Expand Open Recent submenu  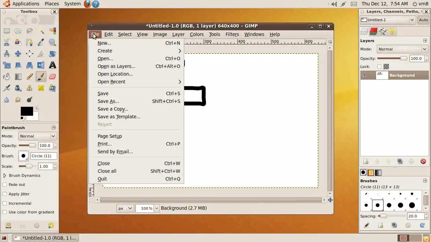[136, 82]
